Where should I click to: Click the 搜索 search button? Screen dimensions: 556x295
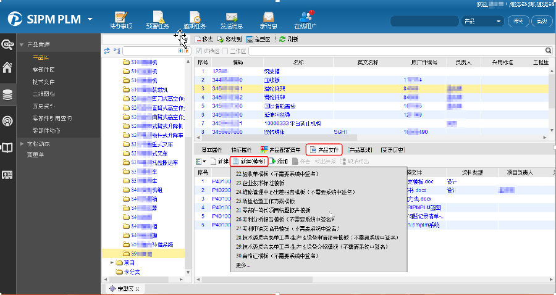pos(516,21)
